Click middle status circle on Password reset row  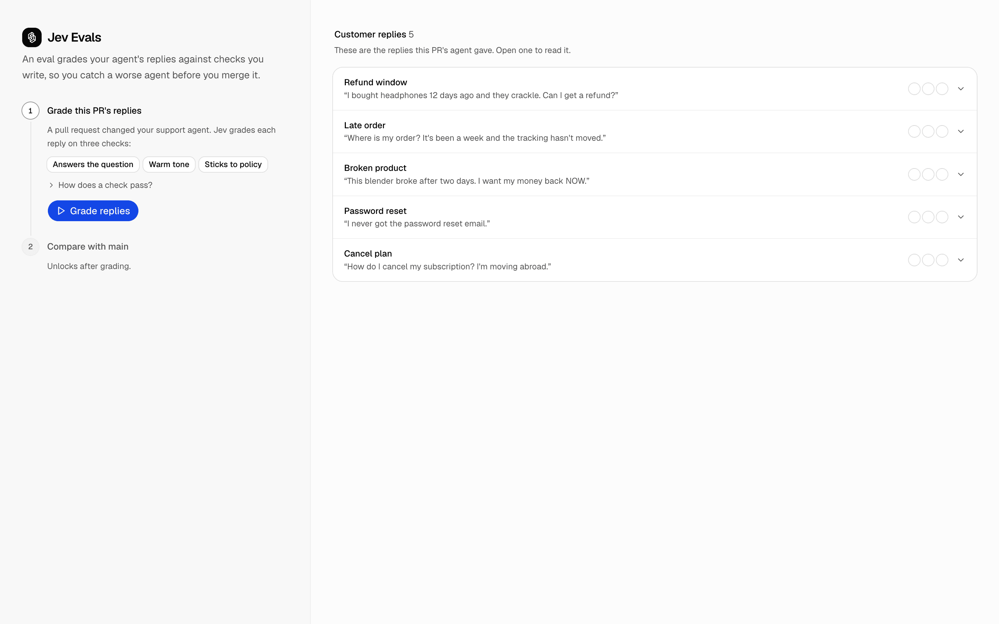tap(928, 217)
